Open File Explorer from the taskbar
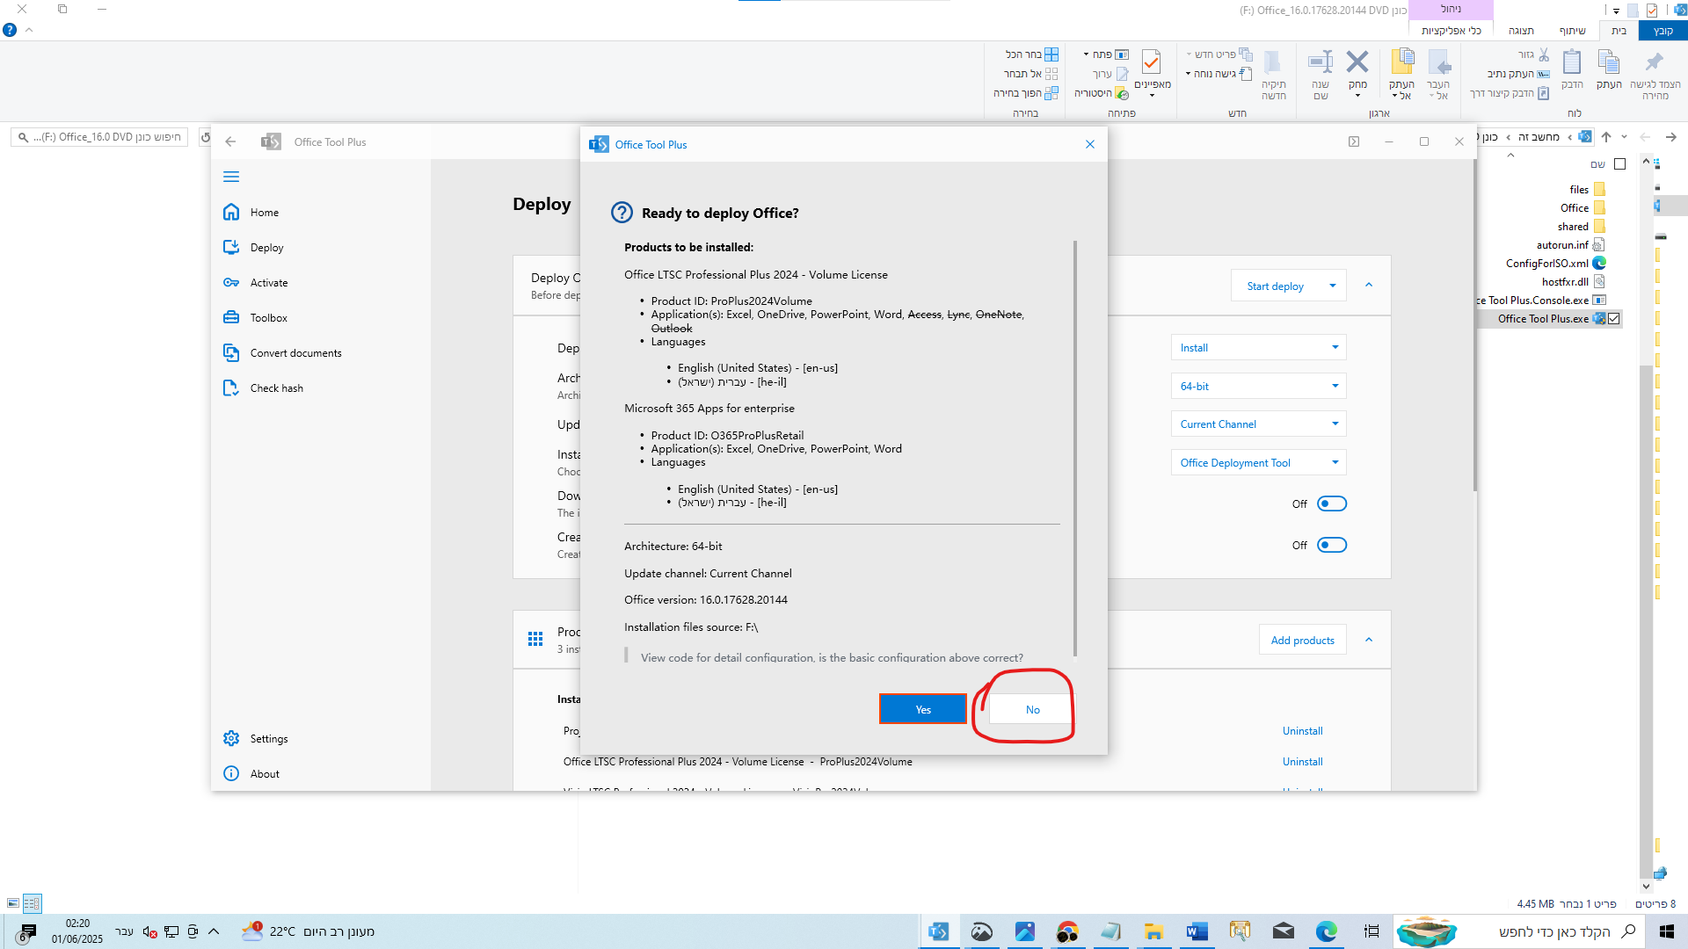Screen dimensions: 1688x949 [1153, 931]
